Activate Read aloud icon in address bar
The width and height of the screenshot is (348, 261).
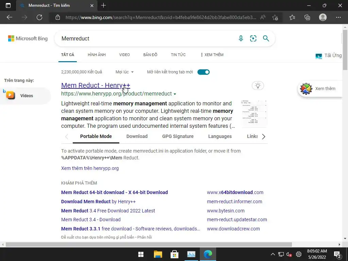(263, 17)
